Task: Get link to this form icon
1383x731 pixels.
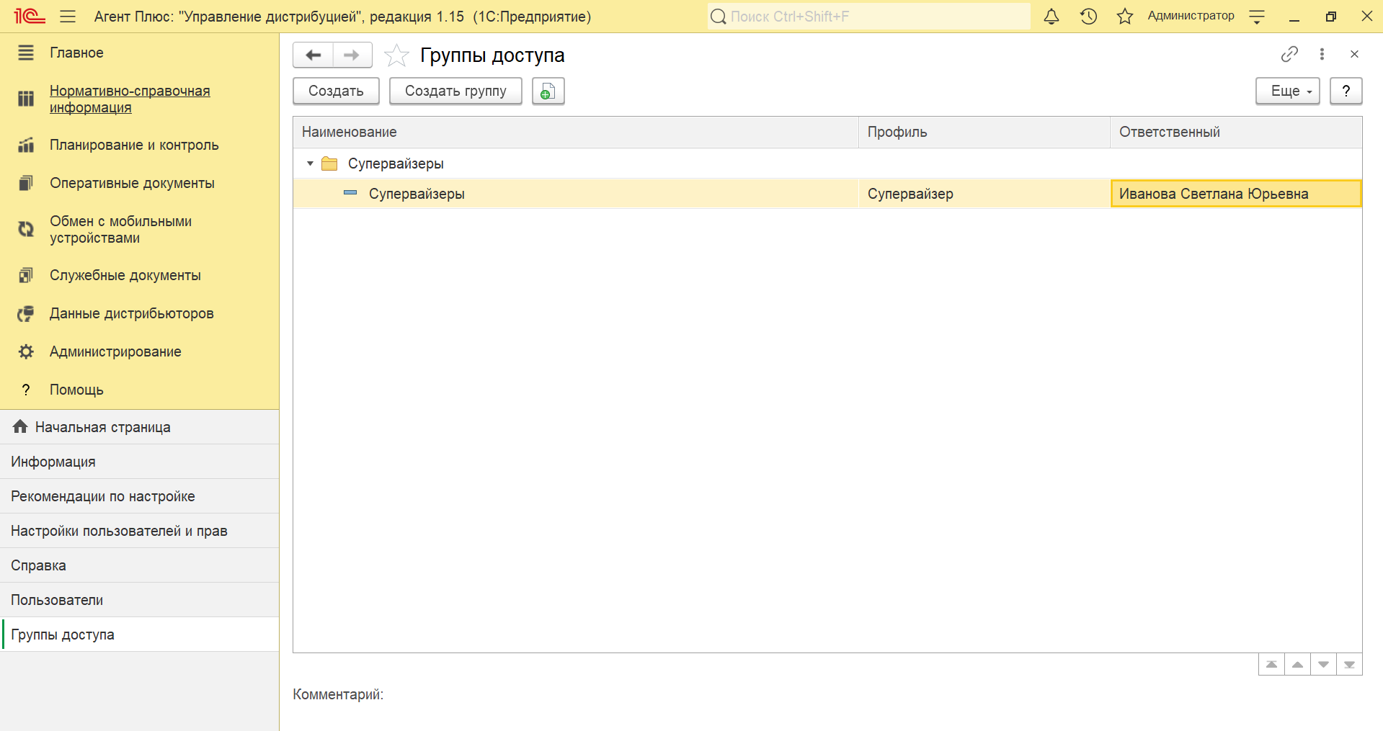Action: click(1289, 54)
